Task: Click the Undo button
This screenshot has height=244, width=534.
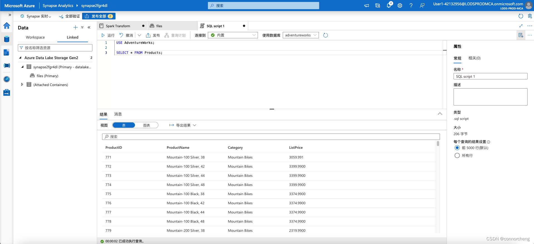Action: click(x=126, y=35)
